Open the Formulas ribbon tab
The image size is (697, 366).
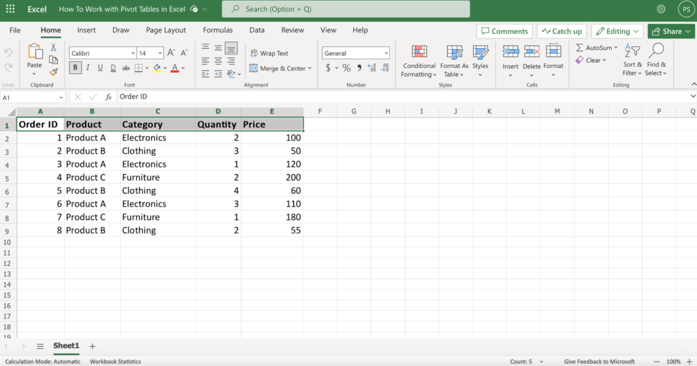218,31
